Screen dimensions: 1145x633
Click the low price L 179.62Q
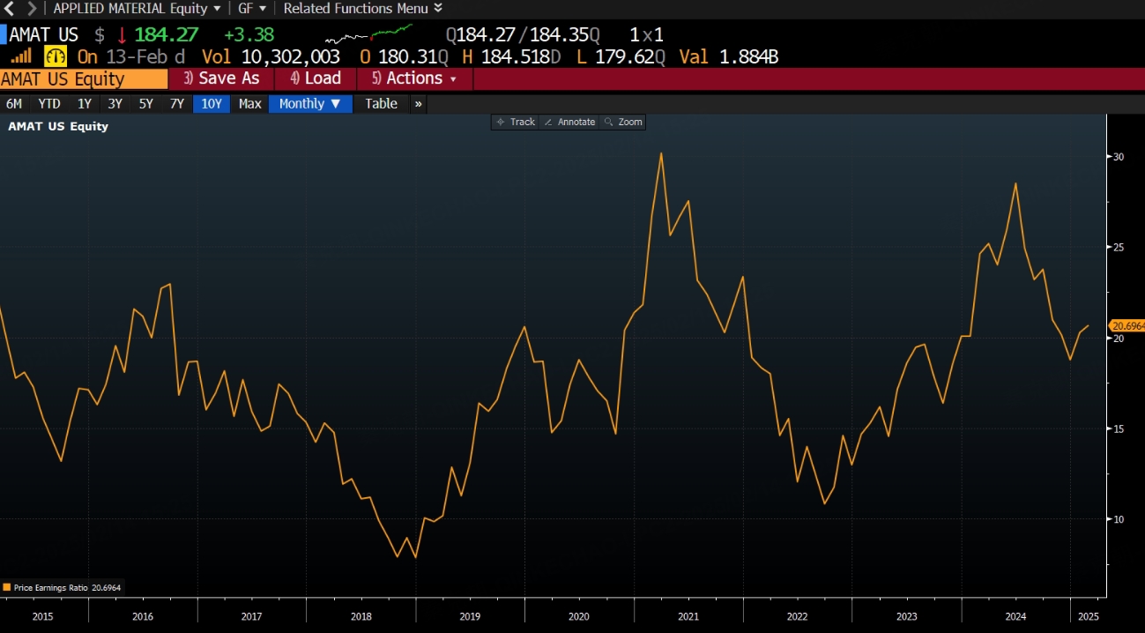621,56
